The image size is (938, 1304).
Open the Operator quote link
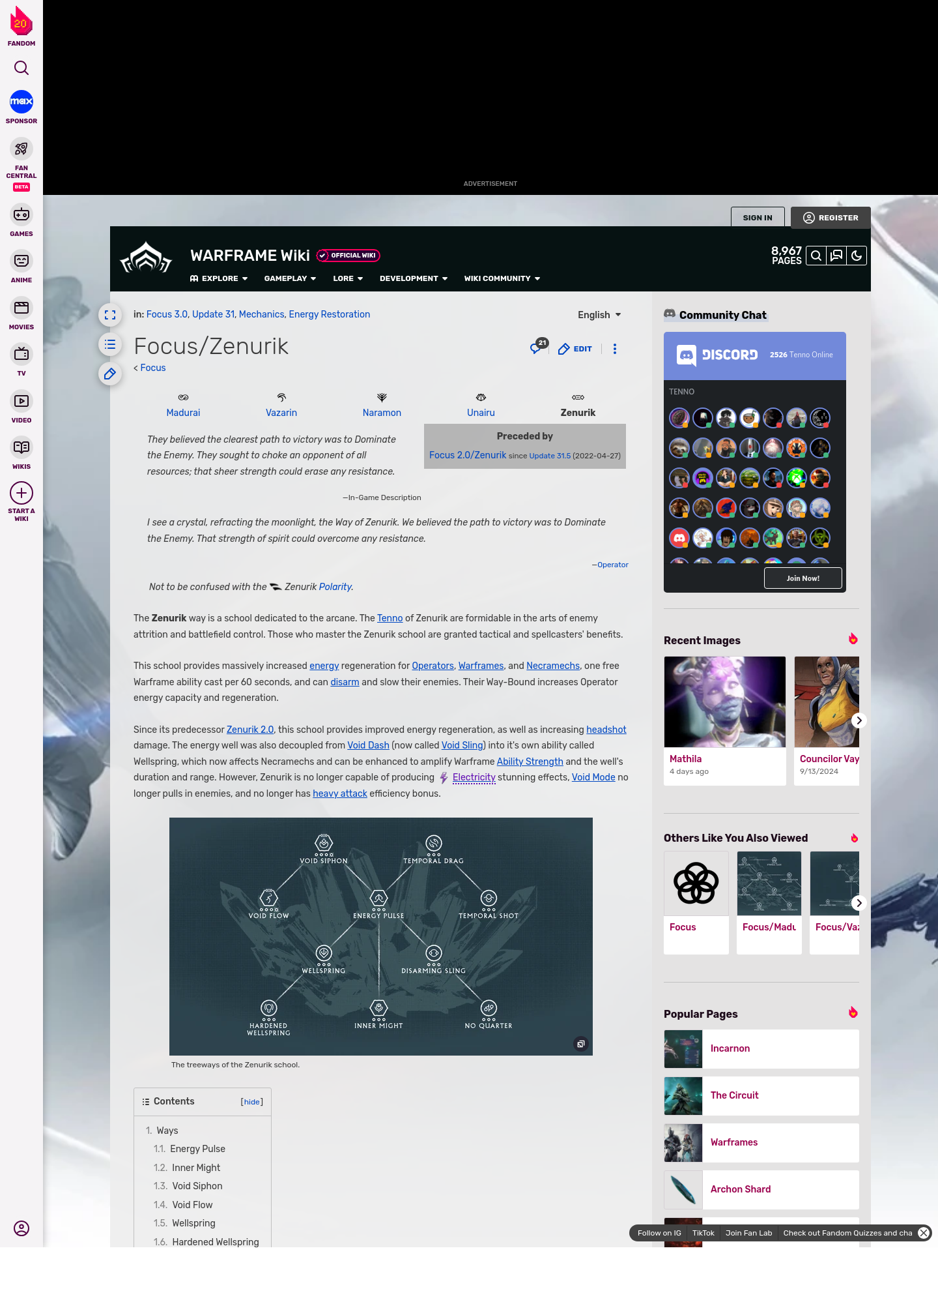click(x=613, y=565)
